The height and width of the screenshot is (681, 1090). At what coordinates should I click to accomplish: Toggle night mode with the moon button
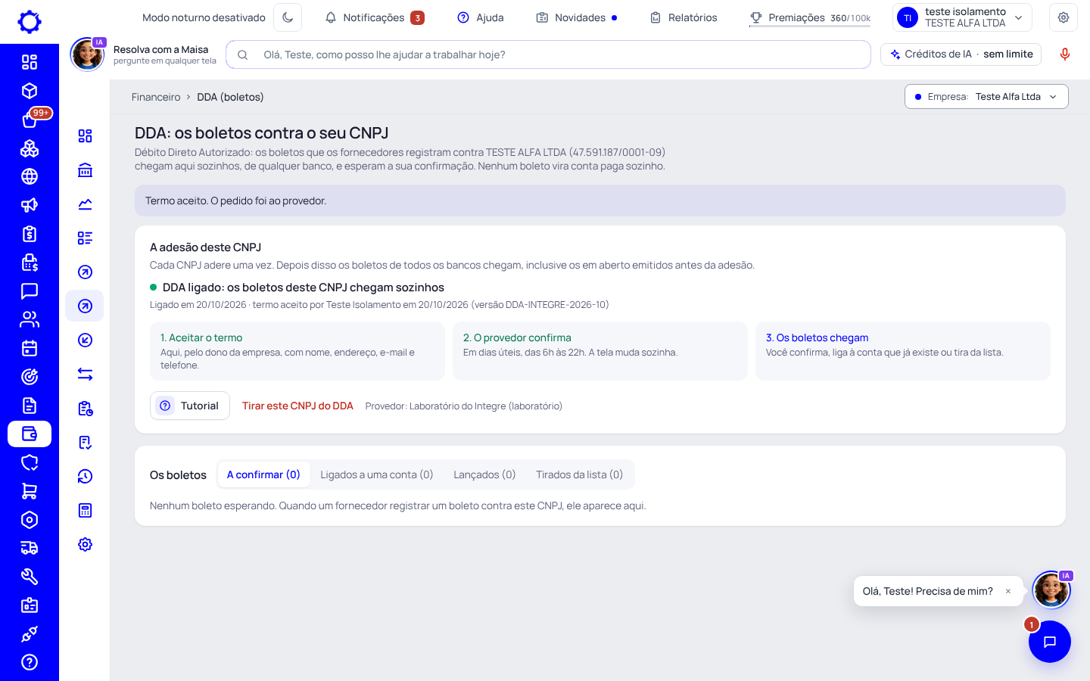pos(288,17)
